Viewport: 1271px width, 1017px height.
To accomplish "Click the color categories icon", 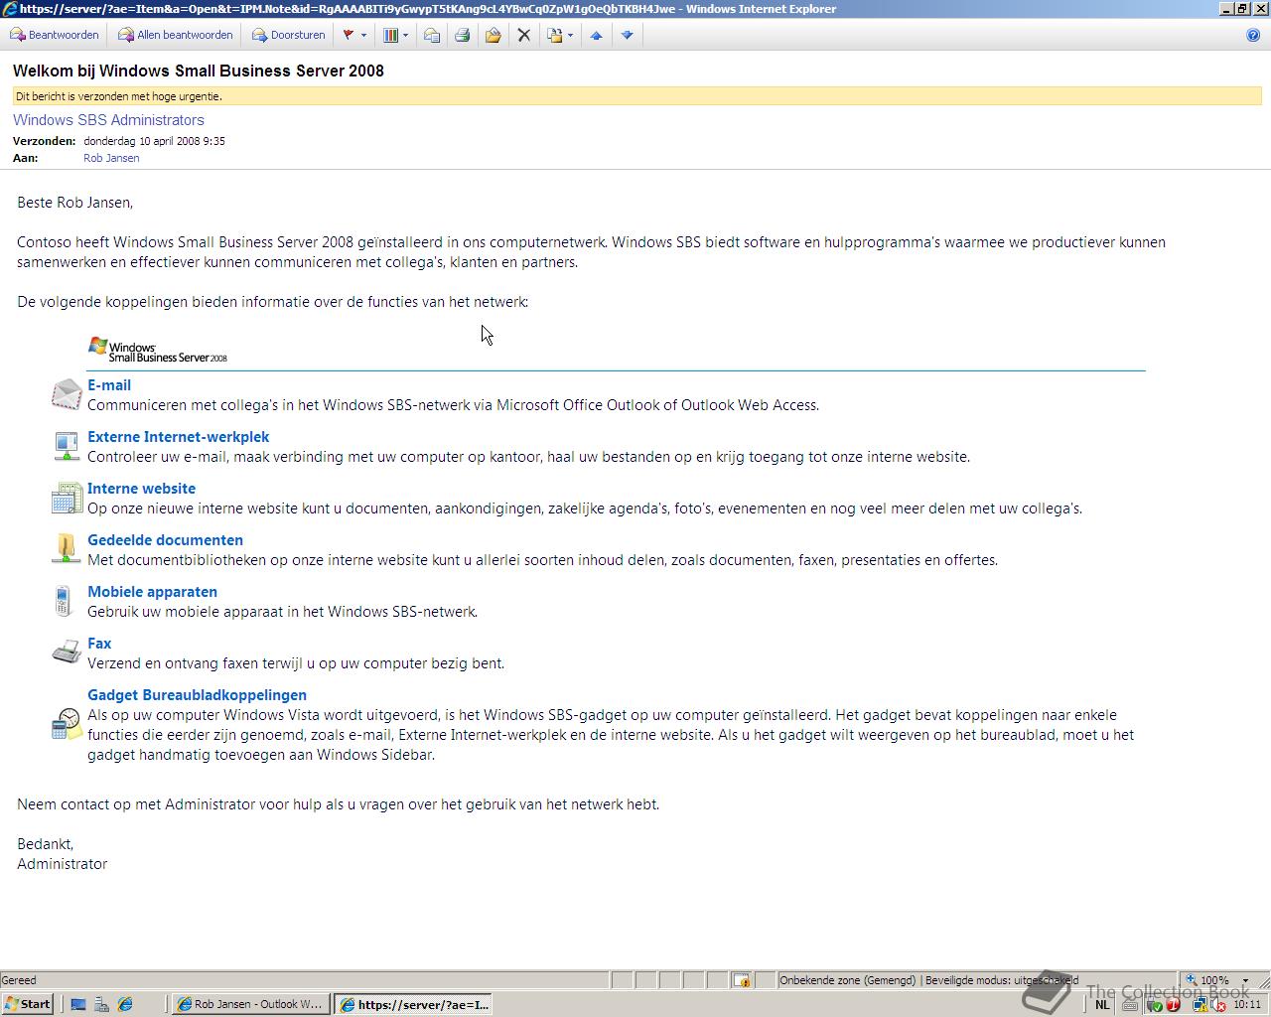I will click(390, 35).
